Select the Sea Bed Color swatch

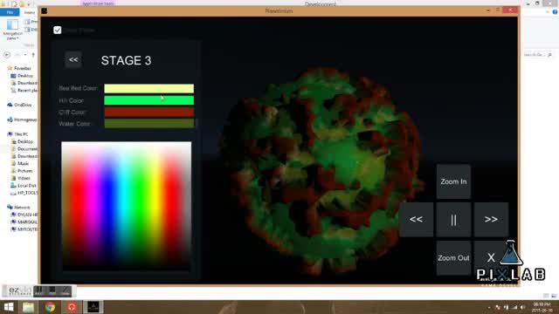149,88
